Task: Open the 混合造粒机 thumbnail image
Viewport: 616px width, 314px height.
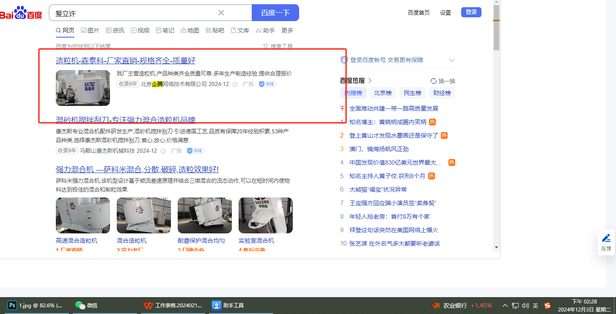Action: 144,215
